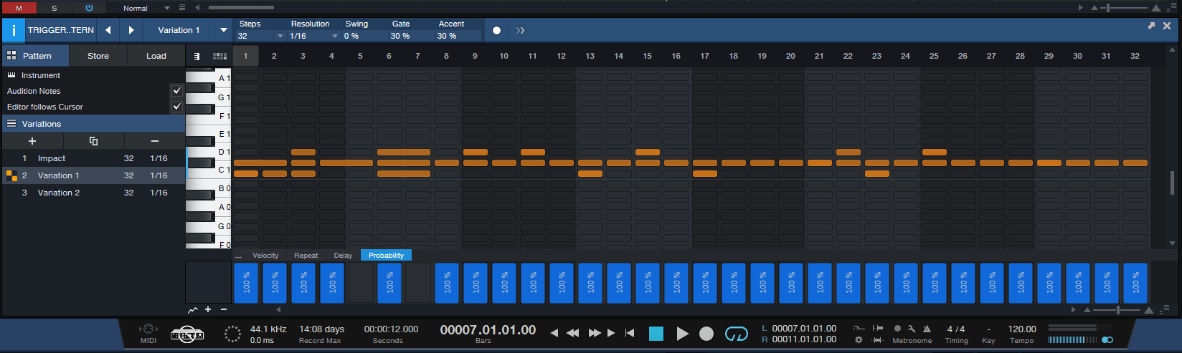Select the Impact variation row
The width and height of the screenshot is (1182, 353).
click(x=93, y=158)
